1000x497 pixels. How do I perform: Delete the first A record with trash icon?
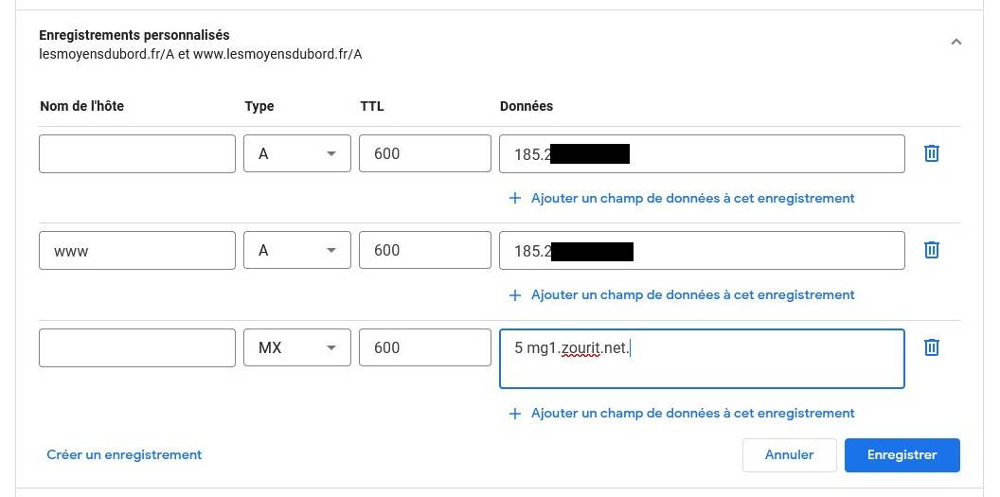pyautogui.click(x=931, y=153)
